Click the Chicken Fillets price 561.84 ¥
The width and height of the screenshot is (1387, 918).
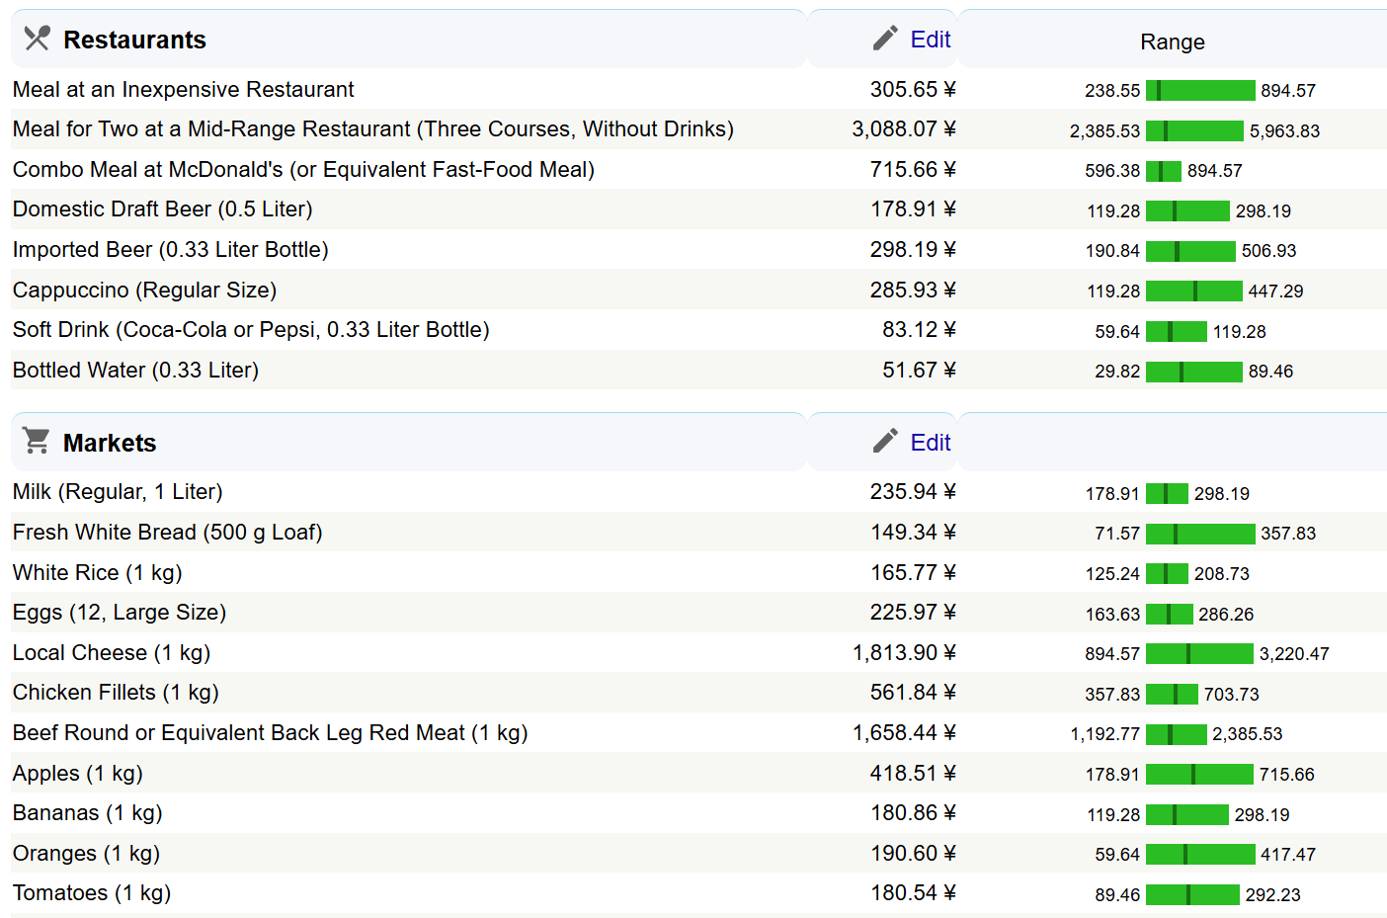[x=912, y=693]
